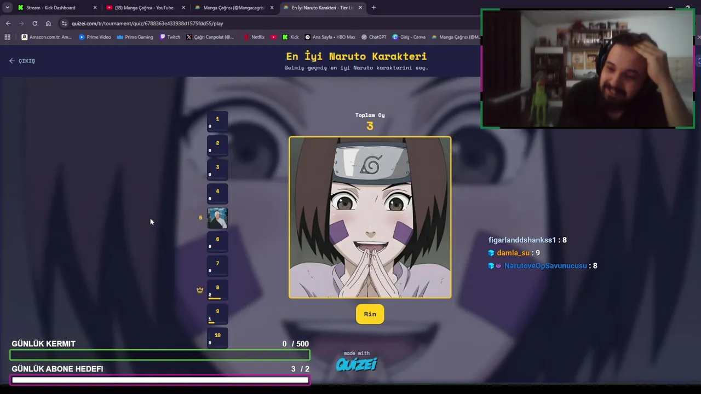Viewport: 701px width, 394px height.
Task: Place character in rank slot 8
Action: click(217, 291)
